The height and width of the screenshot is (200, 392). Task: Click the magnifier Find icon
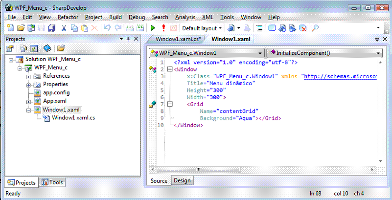point(315,28)
